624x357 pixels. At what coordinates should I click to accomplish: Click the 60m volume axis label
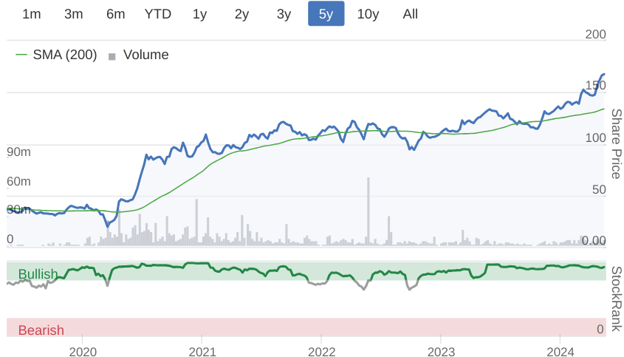coord(18,181)
